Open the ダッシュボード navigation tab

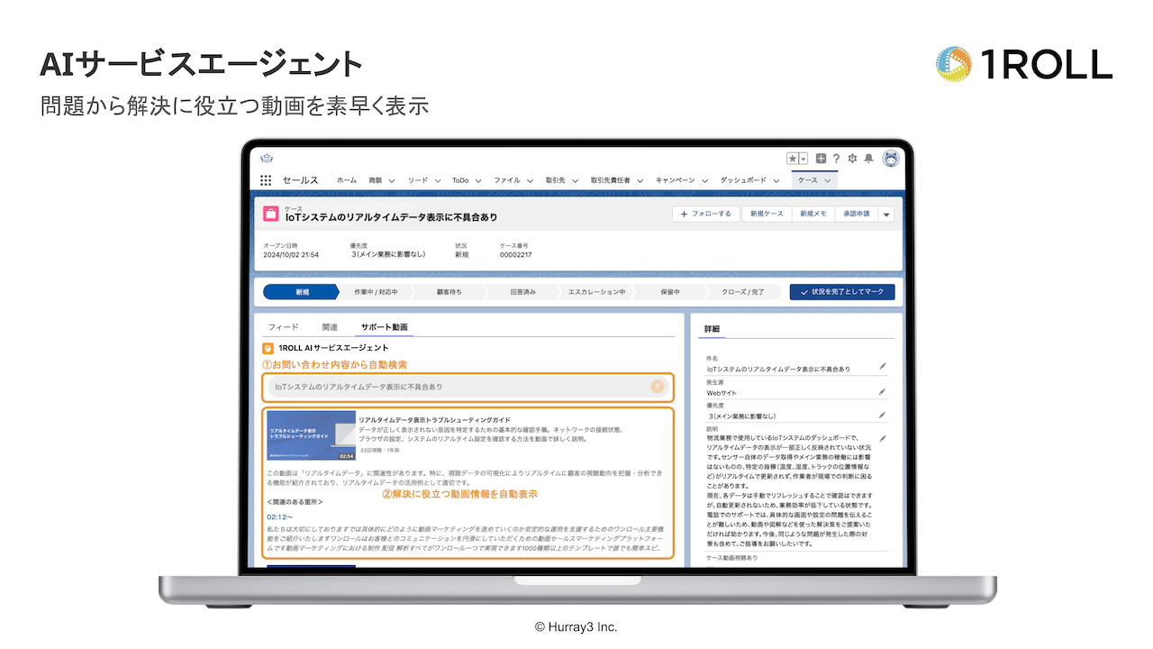(x=744, y=180)
